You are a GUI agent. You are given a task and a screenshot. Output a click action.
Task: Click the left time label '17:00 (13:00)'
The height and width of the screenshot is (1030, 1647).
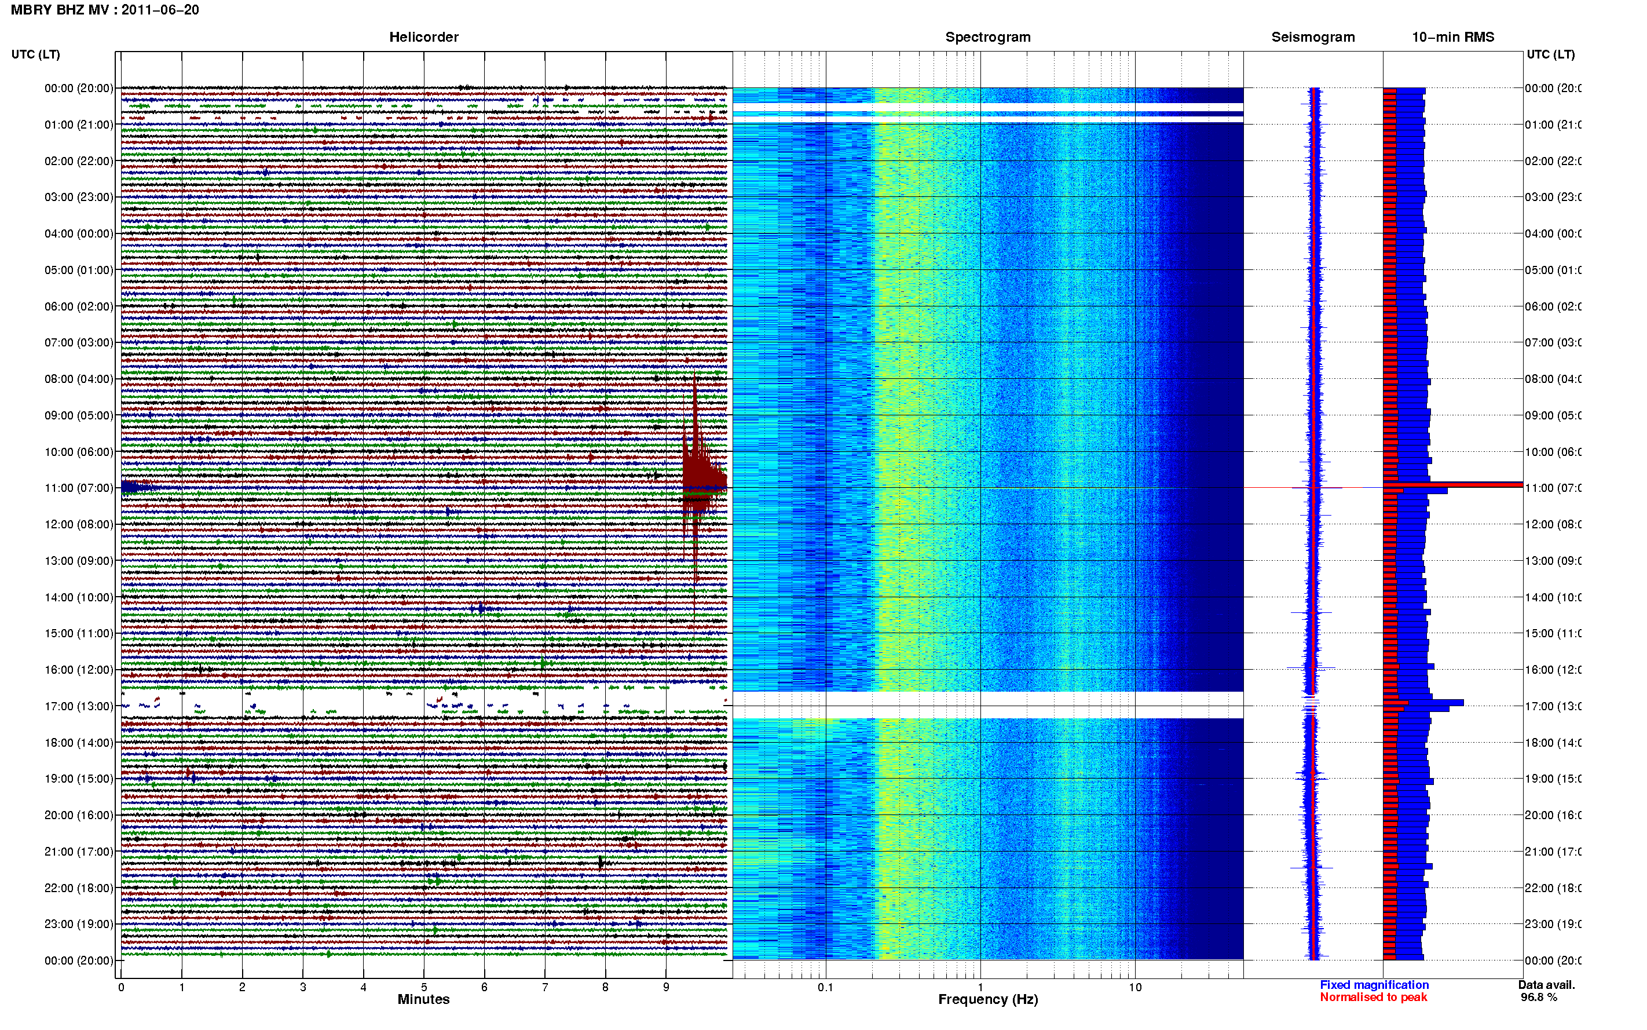(x=79, y=706)
